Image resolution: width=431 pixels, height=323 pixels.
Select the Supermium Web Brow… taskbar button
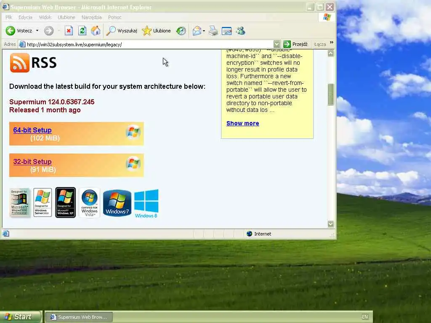click(x=79, y=317)
